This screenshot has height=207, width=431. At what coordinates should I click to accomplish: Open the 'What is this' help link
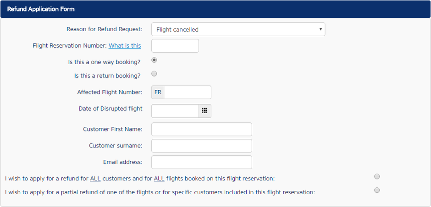point(125,45)
